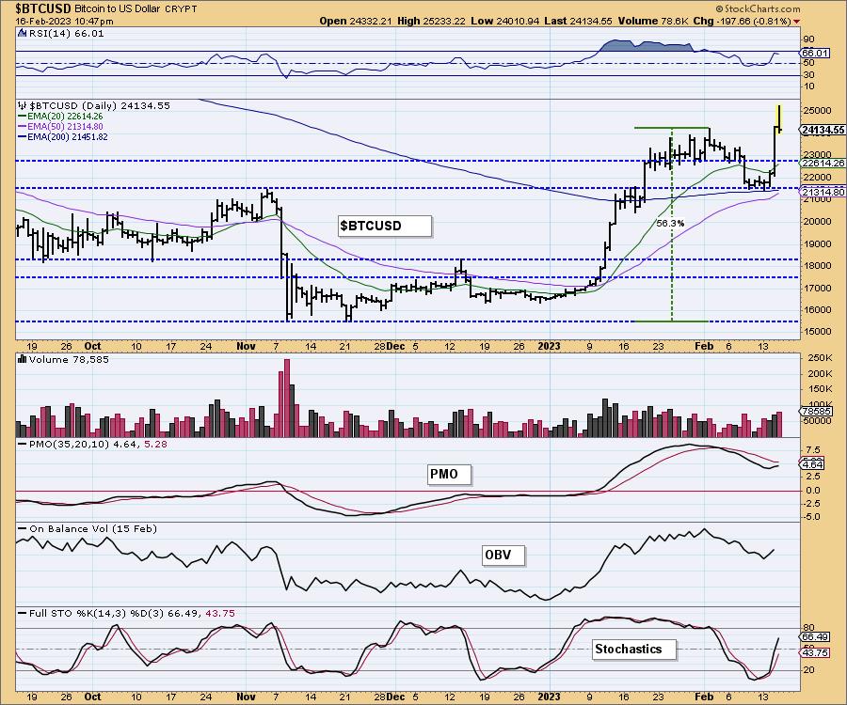Viewport: 847px width, 705px height.
Task: Click the 16-Feb-2023 10:47pm timestamp
Action: coord(64,21)
